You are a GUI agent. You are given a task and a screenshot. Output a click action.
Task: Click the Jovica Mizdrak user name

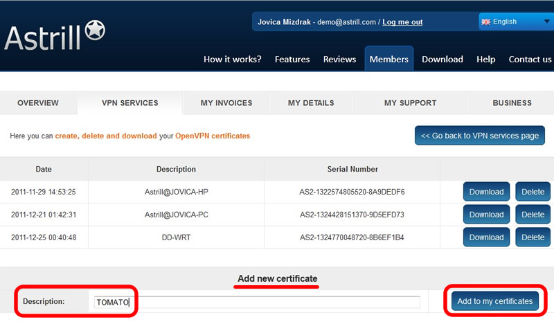(x=284, y=22)
